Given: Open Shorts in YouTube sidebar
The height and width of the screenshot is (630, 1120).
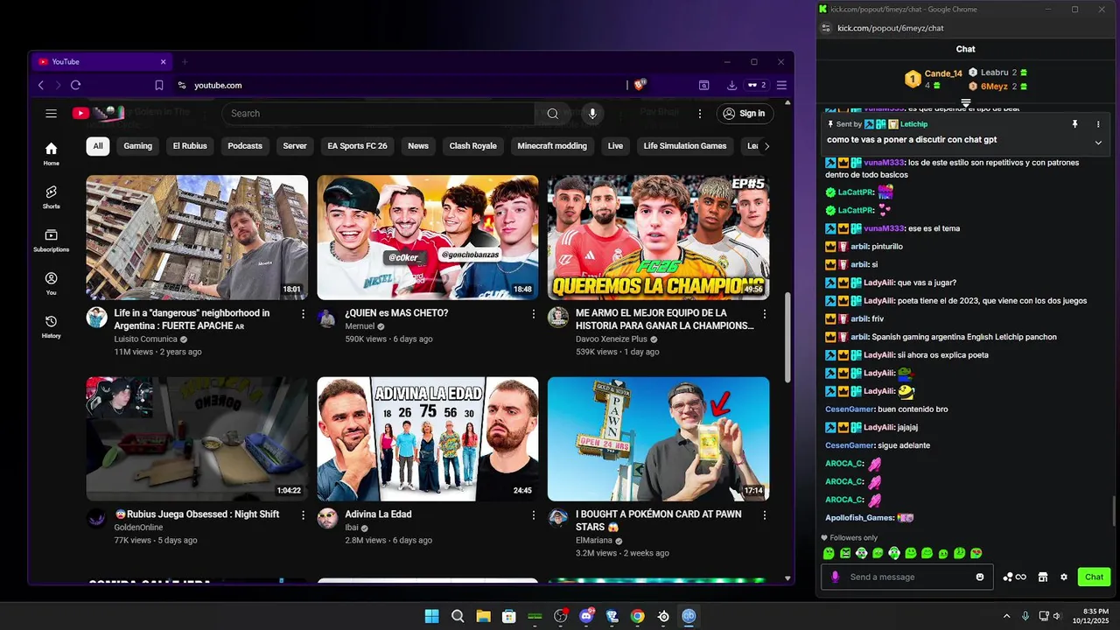Looking at the screenshot, I should tap(52, 197).
